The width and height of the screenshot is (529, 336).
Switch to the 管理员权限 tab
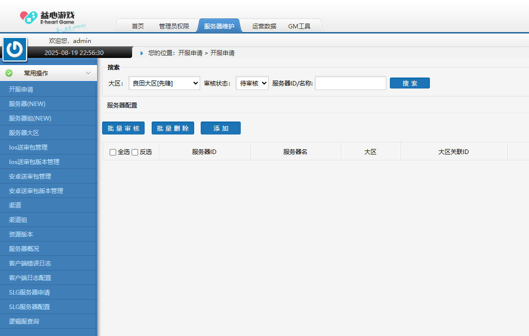tap(174, 26)
